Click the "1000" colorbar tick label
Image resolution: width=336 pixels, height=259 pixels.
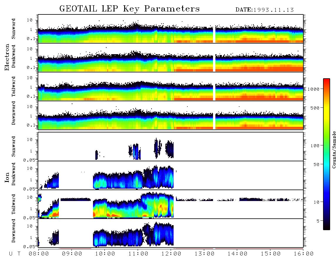[314, 89]
